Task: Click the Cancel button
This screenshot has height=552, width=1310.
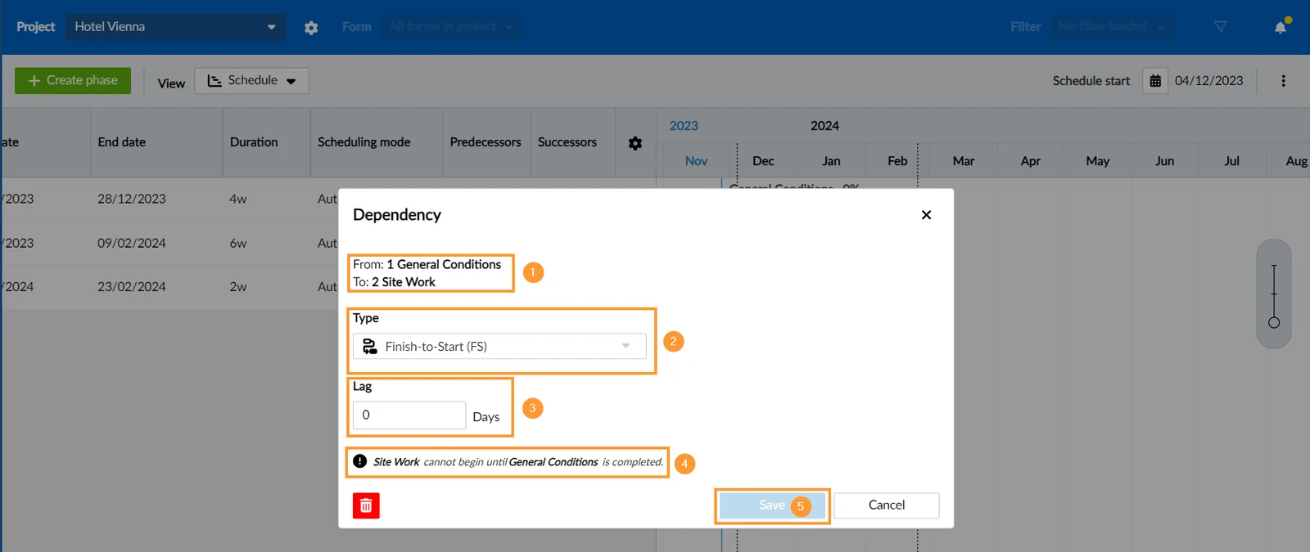Action: tap(887, 505)
